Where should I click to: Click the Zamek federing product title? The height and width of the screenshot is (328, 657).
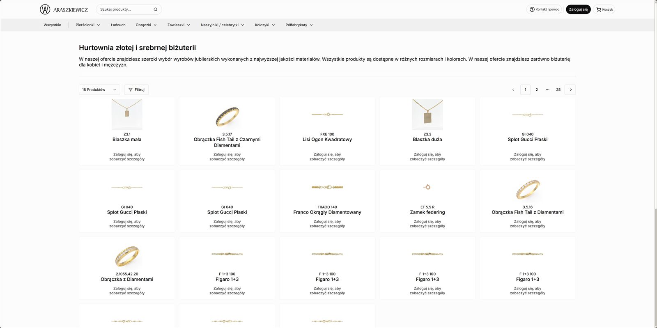[427, 212]
